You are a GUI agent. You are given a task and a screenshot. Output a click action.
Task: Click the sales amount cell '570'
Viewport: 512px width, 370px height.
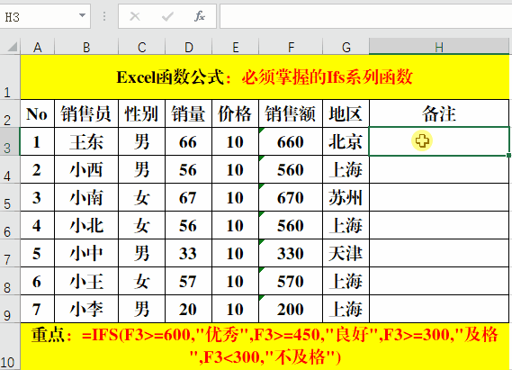click(291, 281)
